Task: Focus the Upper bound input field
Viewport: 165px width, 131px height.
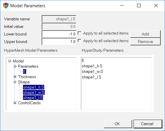Action: [x=59, y=42]
